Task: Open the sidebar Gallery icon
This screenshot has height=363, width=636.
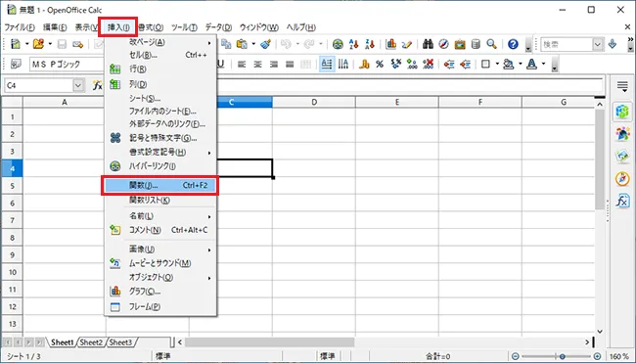Action: point(622,156)
